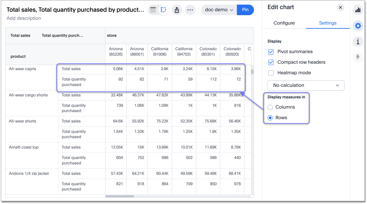Open the Settings tab
This screenshot has height=204, width=367.
point(328,23)
